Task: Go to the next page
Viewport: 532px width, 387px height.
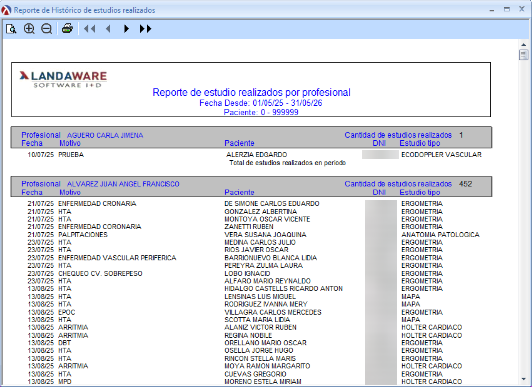Action: 126,29
